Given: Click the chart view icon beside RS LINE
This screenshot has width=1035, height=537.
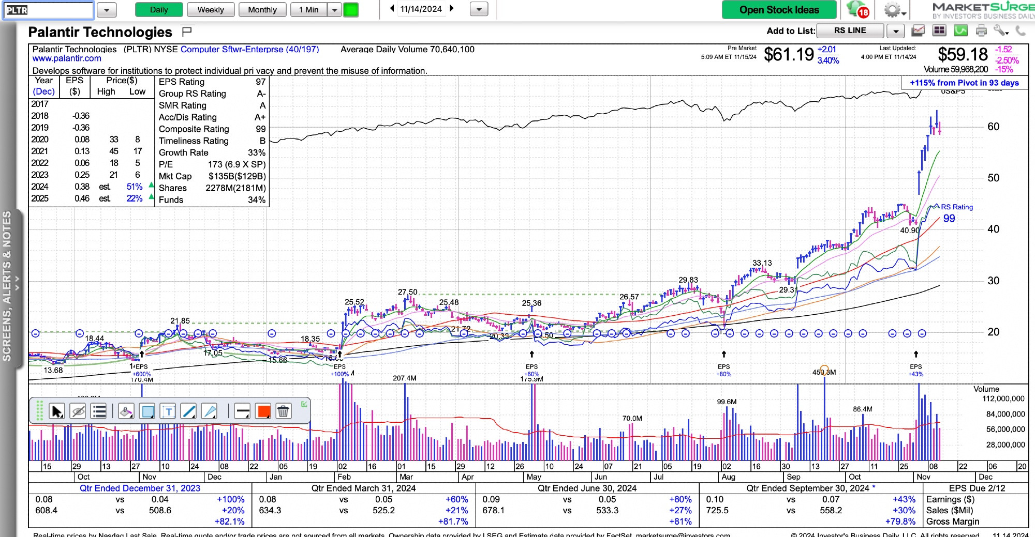Looking at the screenshot, I should tap(918, 31).
